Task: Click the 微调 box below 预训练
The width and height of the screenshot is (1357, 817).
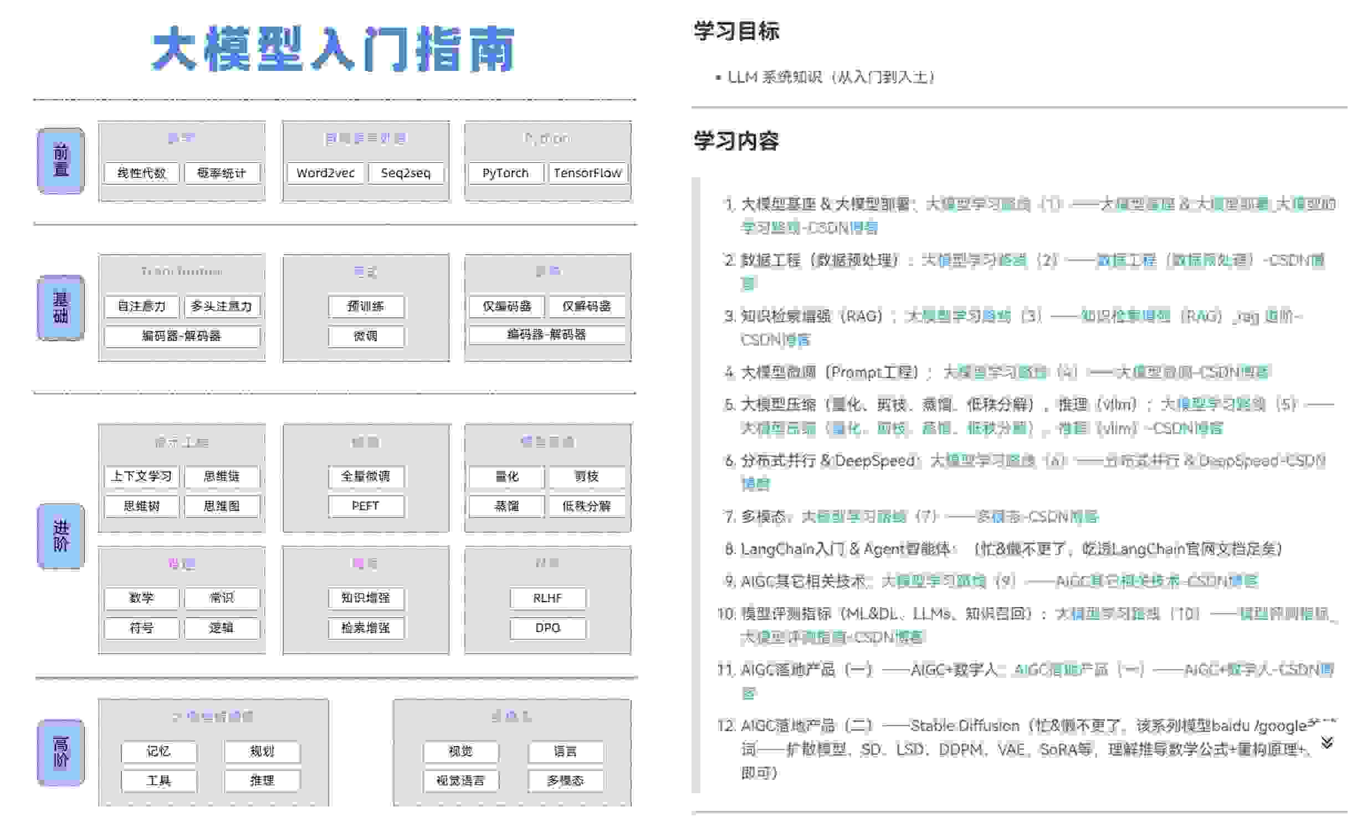Action: click(x=366, y=336)
